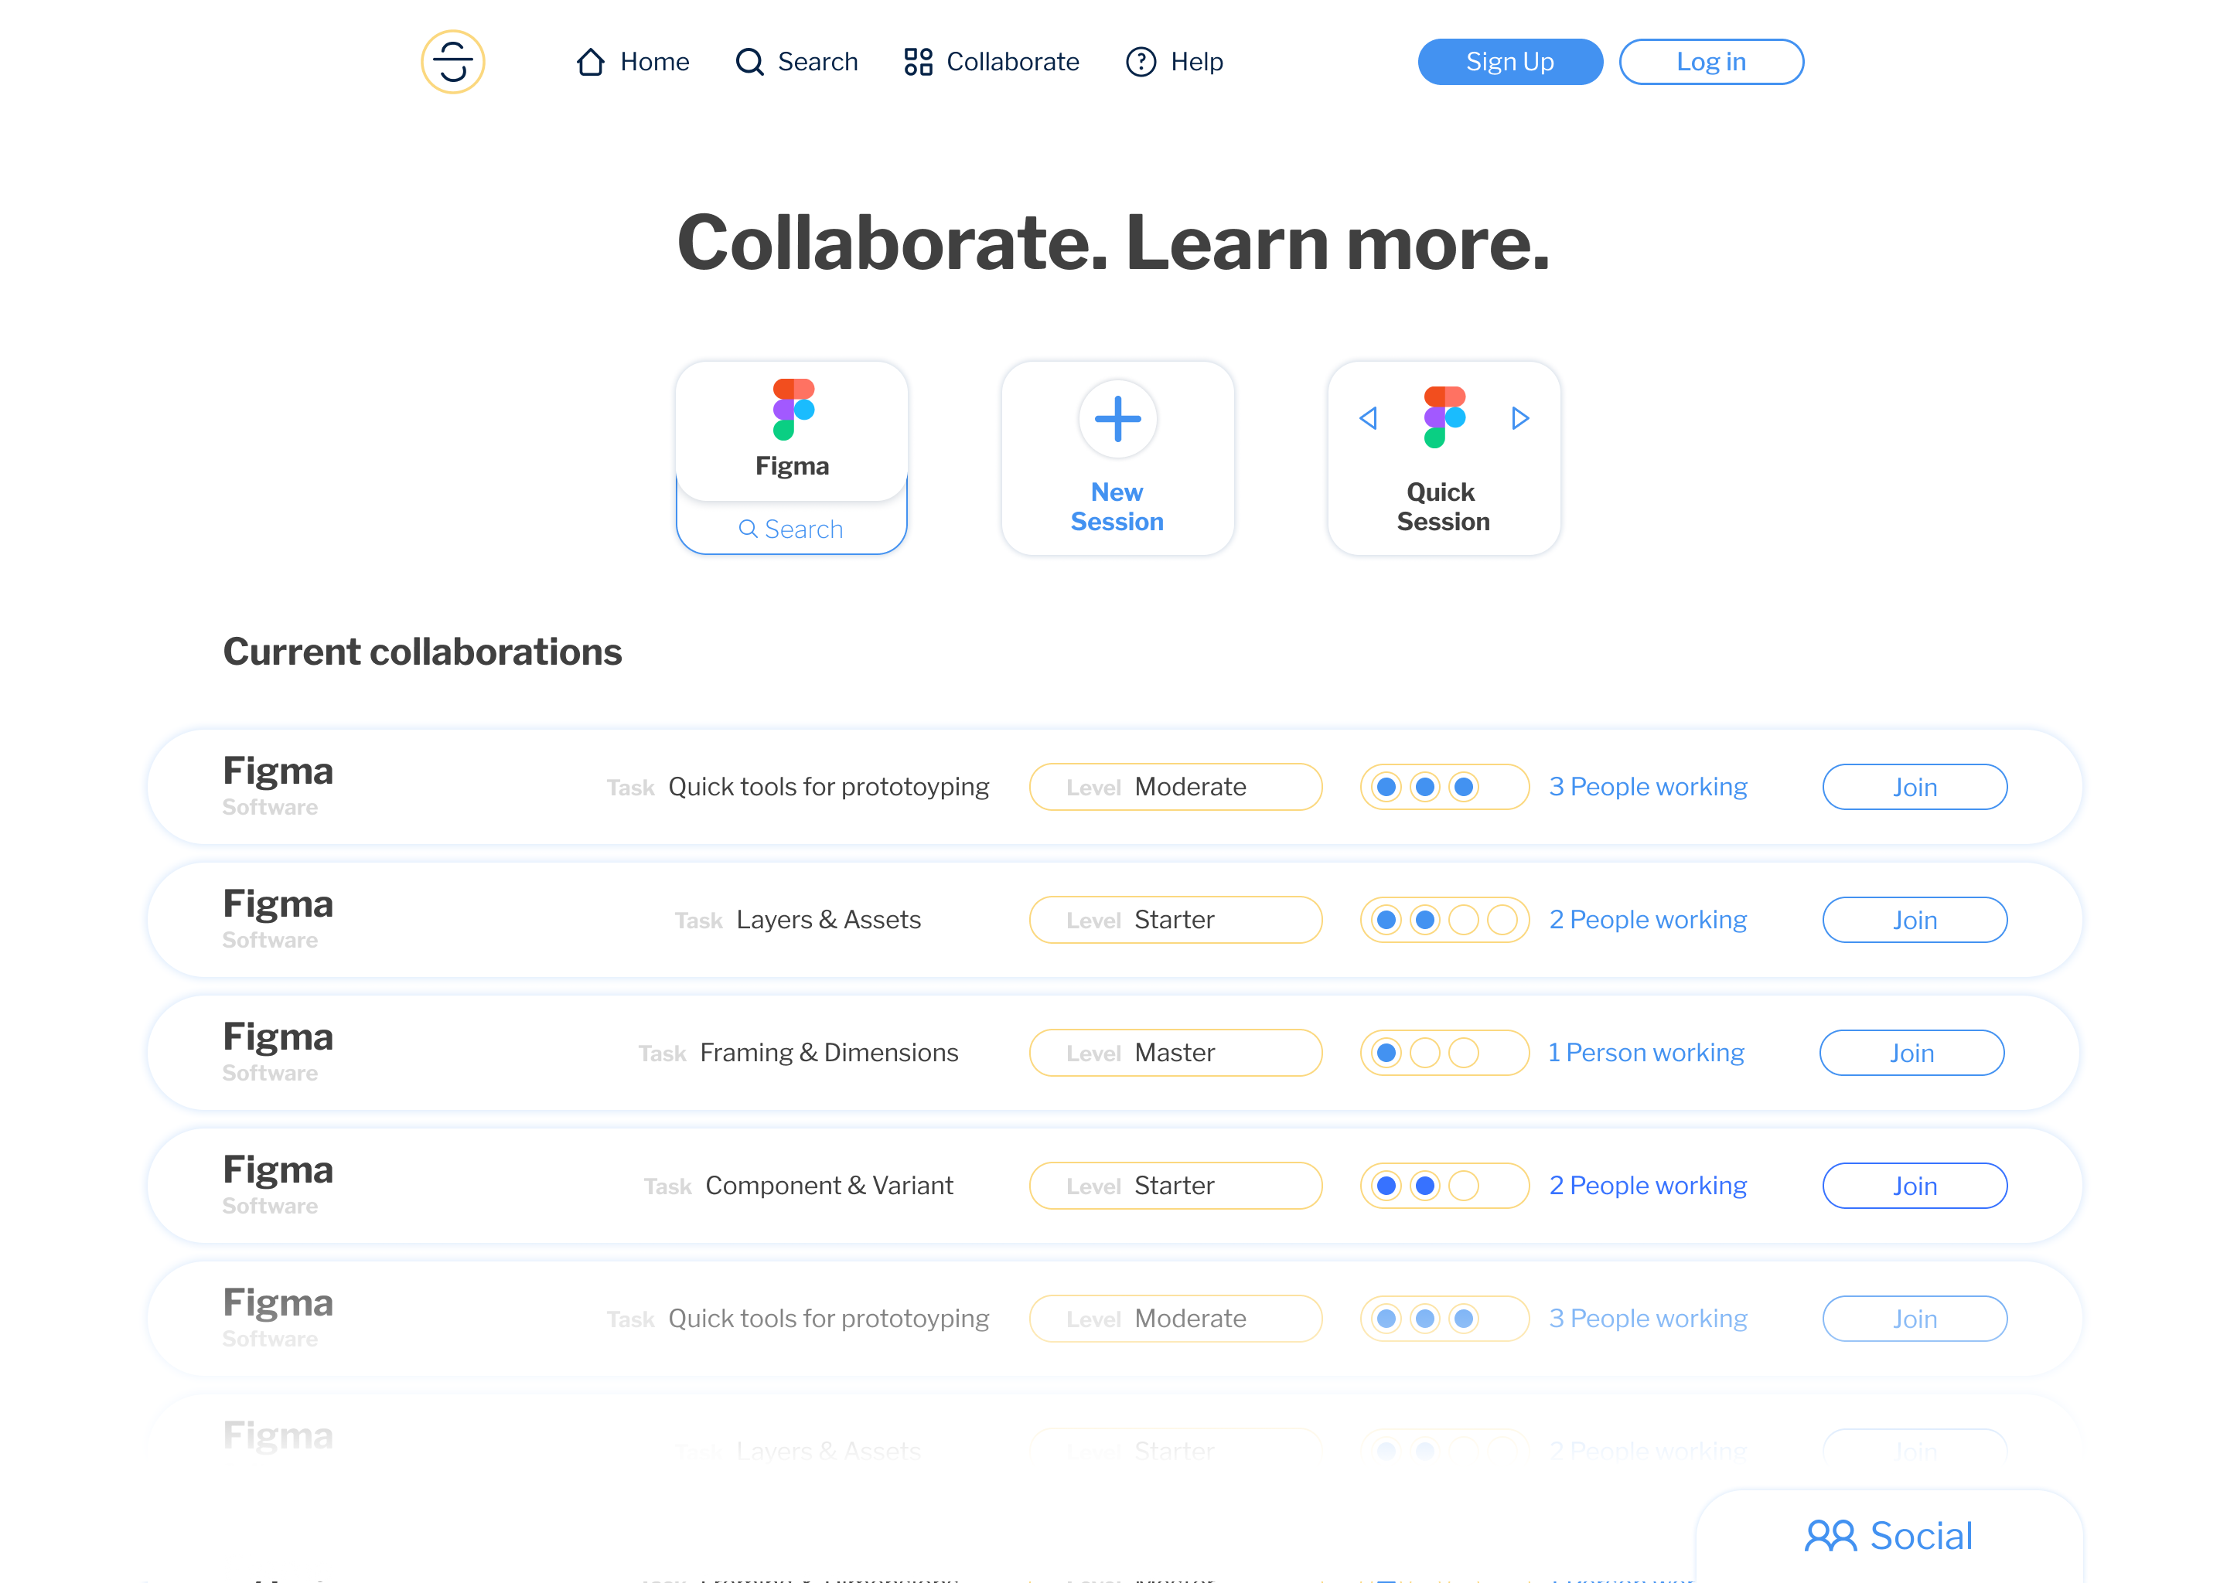Viewport: 2227px width, 1583px height.
Task: Click the magnifier icon in Figma card search
Action: [748, 529]
